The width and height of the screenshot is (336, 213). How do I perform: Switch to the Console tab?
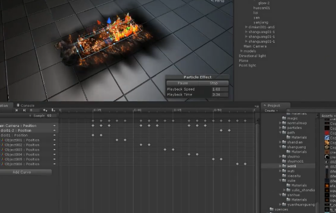click(26, 106)
